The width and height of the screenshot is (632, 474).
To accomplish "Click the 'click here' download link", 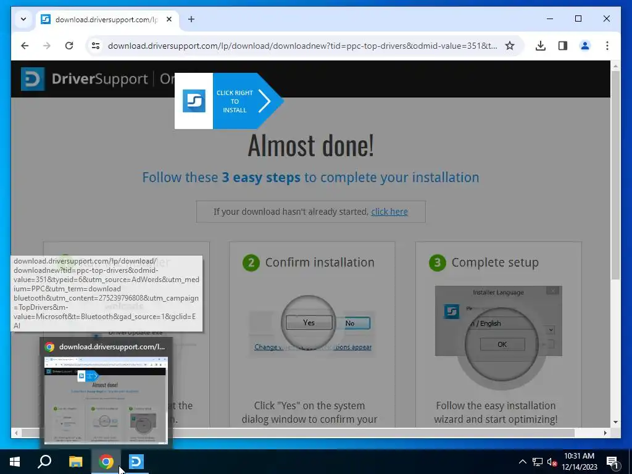I will coord(389,212).
